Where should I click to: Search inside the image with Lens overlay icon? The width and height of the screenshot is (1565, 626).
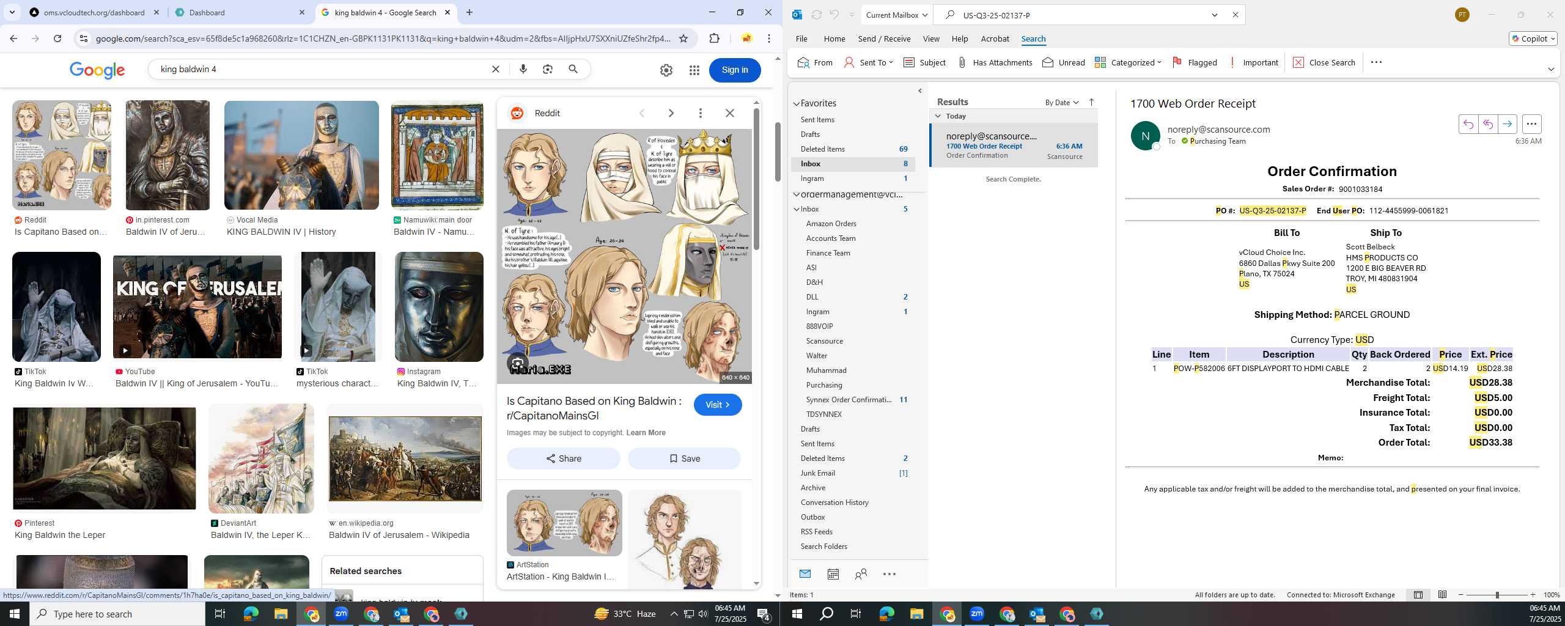518,363
